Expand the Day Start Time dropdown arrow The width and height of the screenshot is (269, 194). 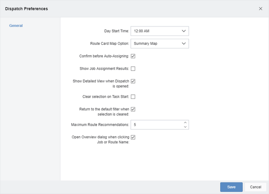(184, 31)
